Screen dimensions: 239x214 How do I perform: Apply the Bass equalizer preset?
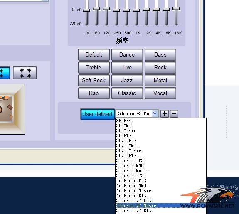point(160,55)
